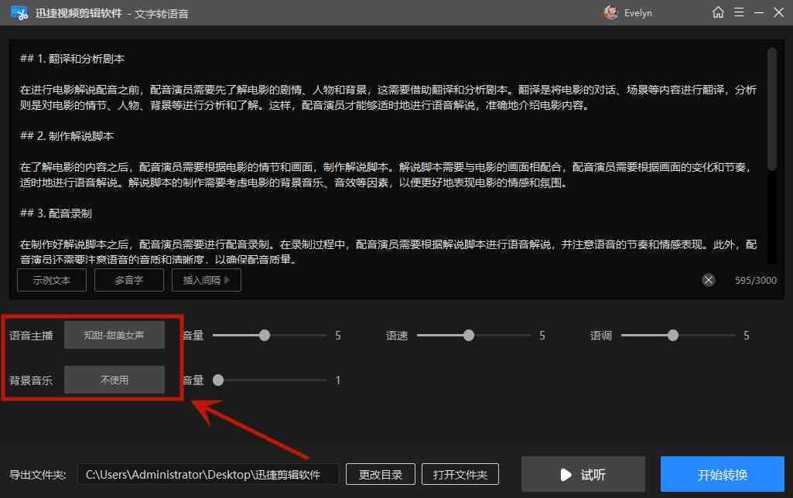The width and height of the screenshot is (793, 498).
Task: Click the 开始转换 button
Action: (x=722, y=474)
